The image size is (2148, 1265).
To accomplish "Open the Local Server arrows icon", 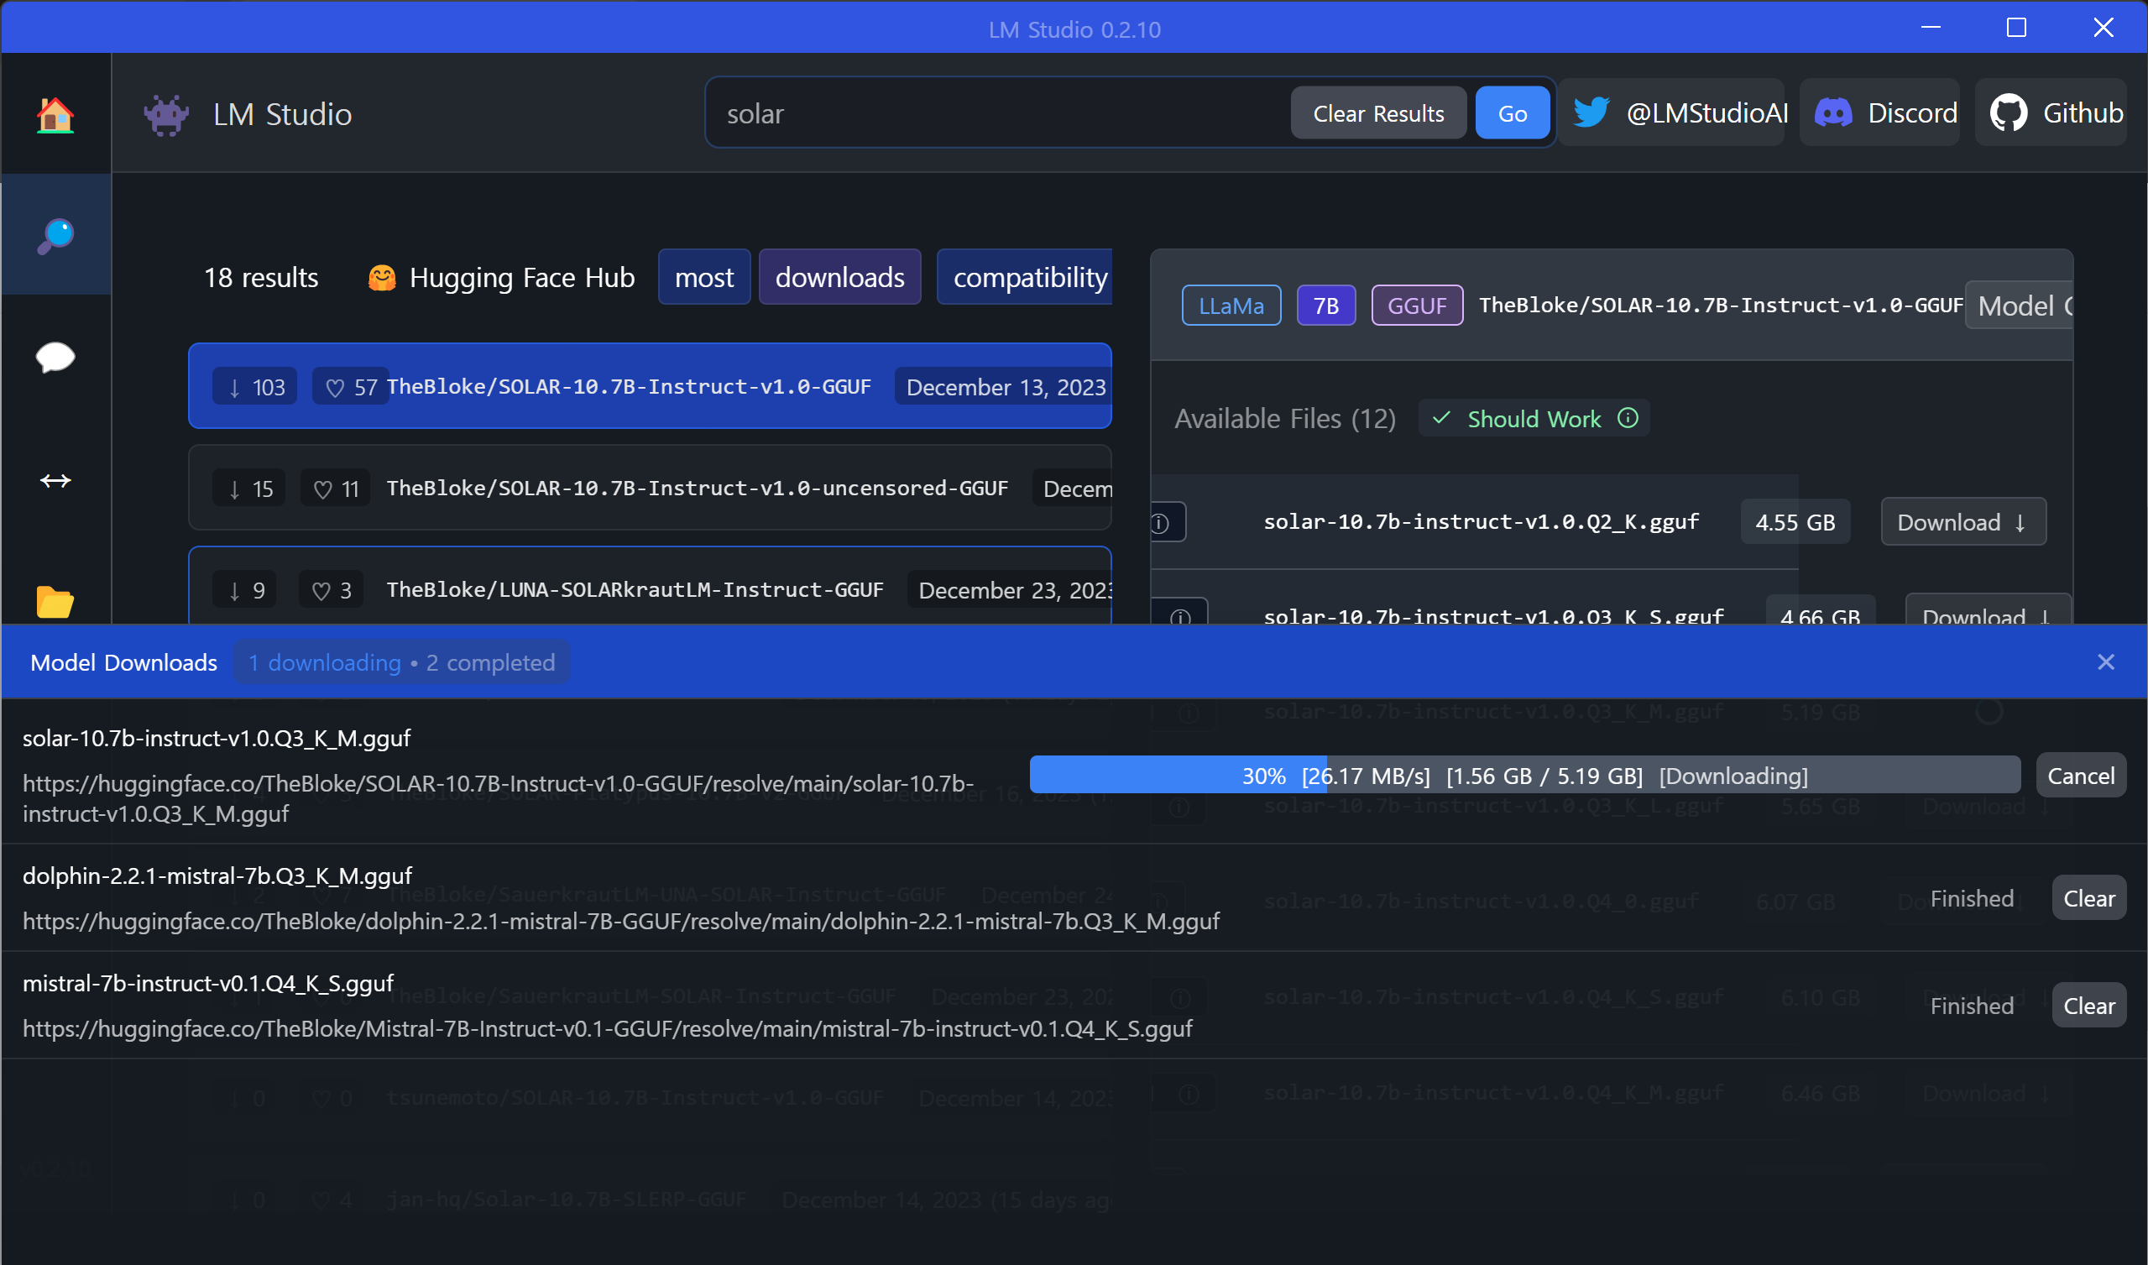I will click(x=55, y=480).
